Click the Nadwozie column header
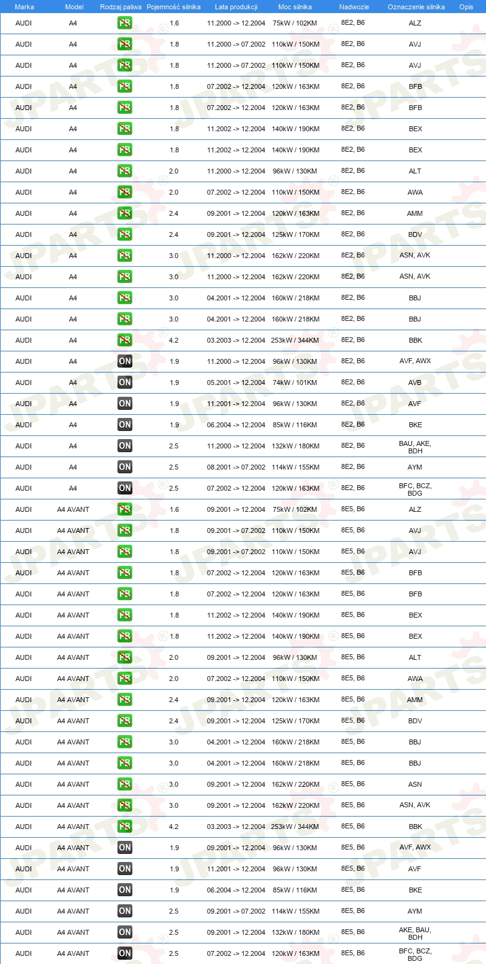The image size is (486, 964). tap(354, 7)
